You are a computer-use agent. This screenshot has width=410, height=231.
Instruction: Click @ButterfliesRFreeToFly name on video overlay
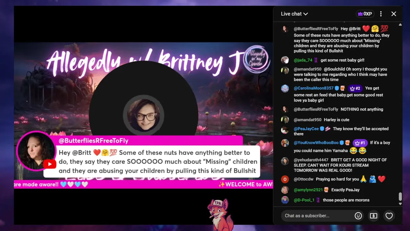(94, 141)
